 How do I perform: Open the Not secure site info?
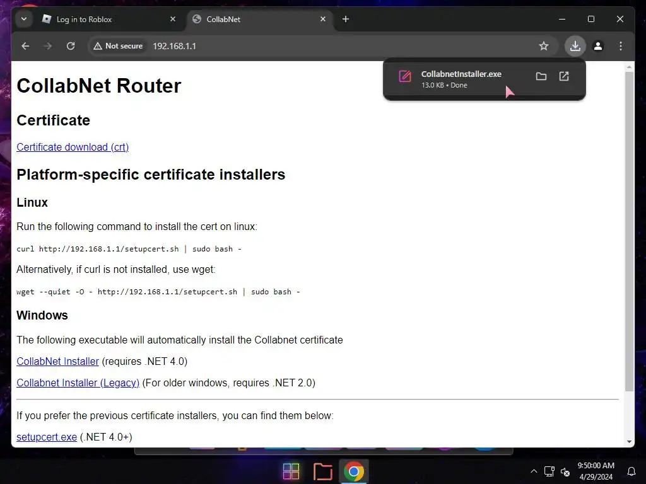118,46
